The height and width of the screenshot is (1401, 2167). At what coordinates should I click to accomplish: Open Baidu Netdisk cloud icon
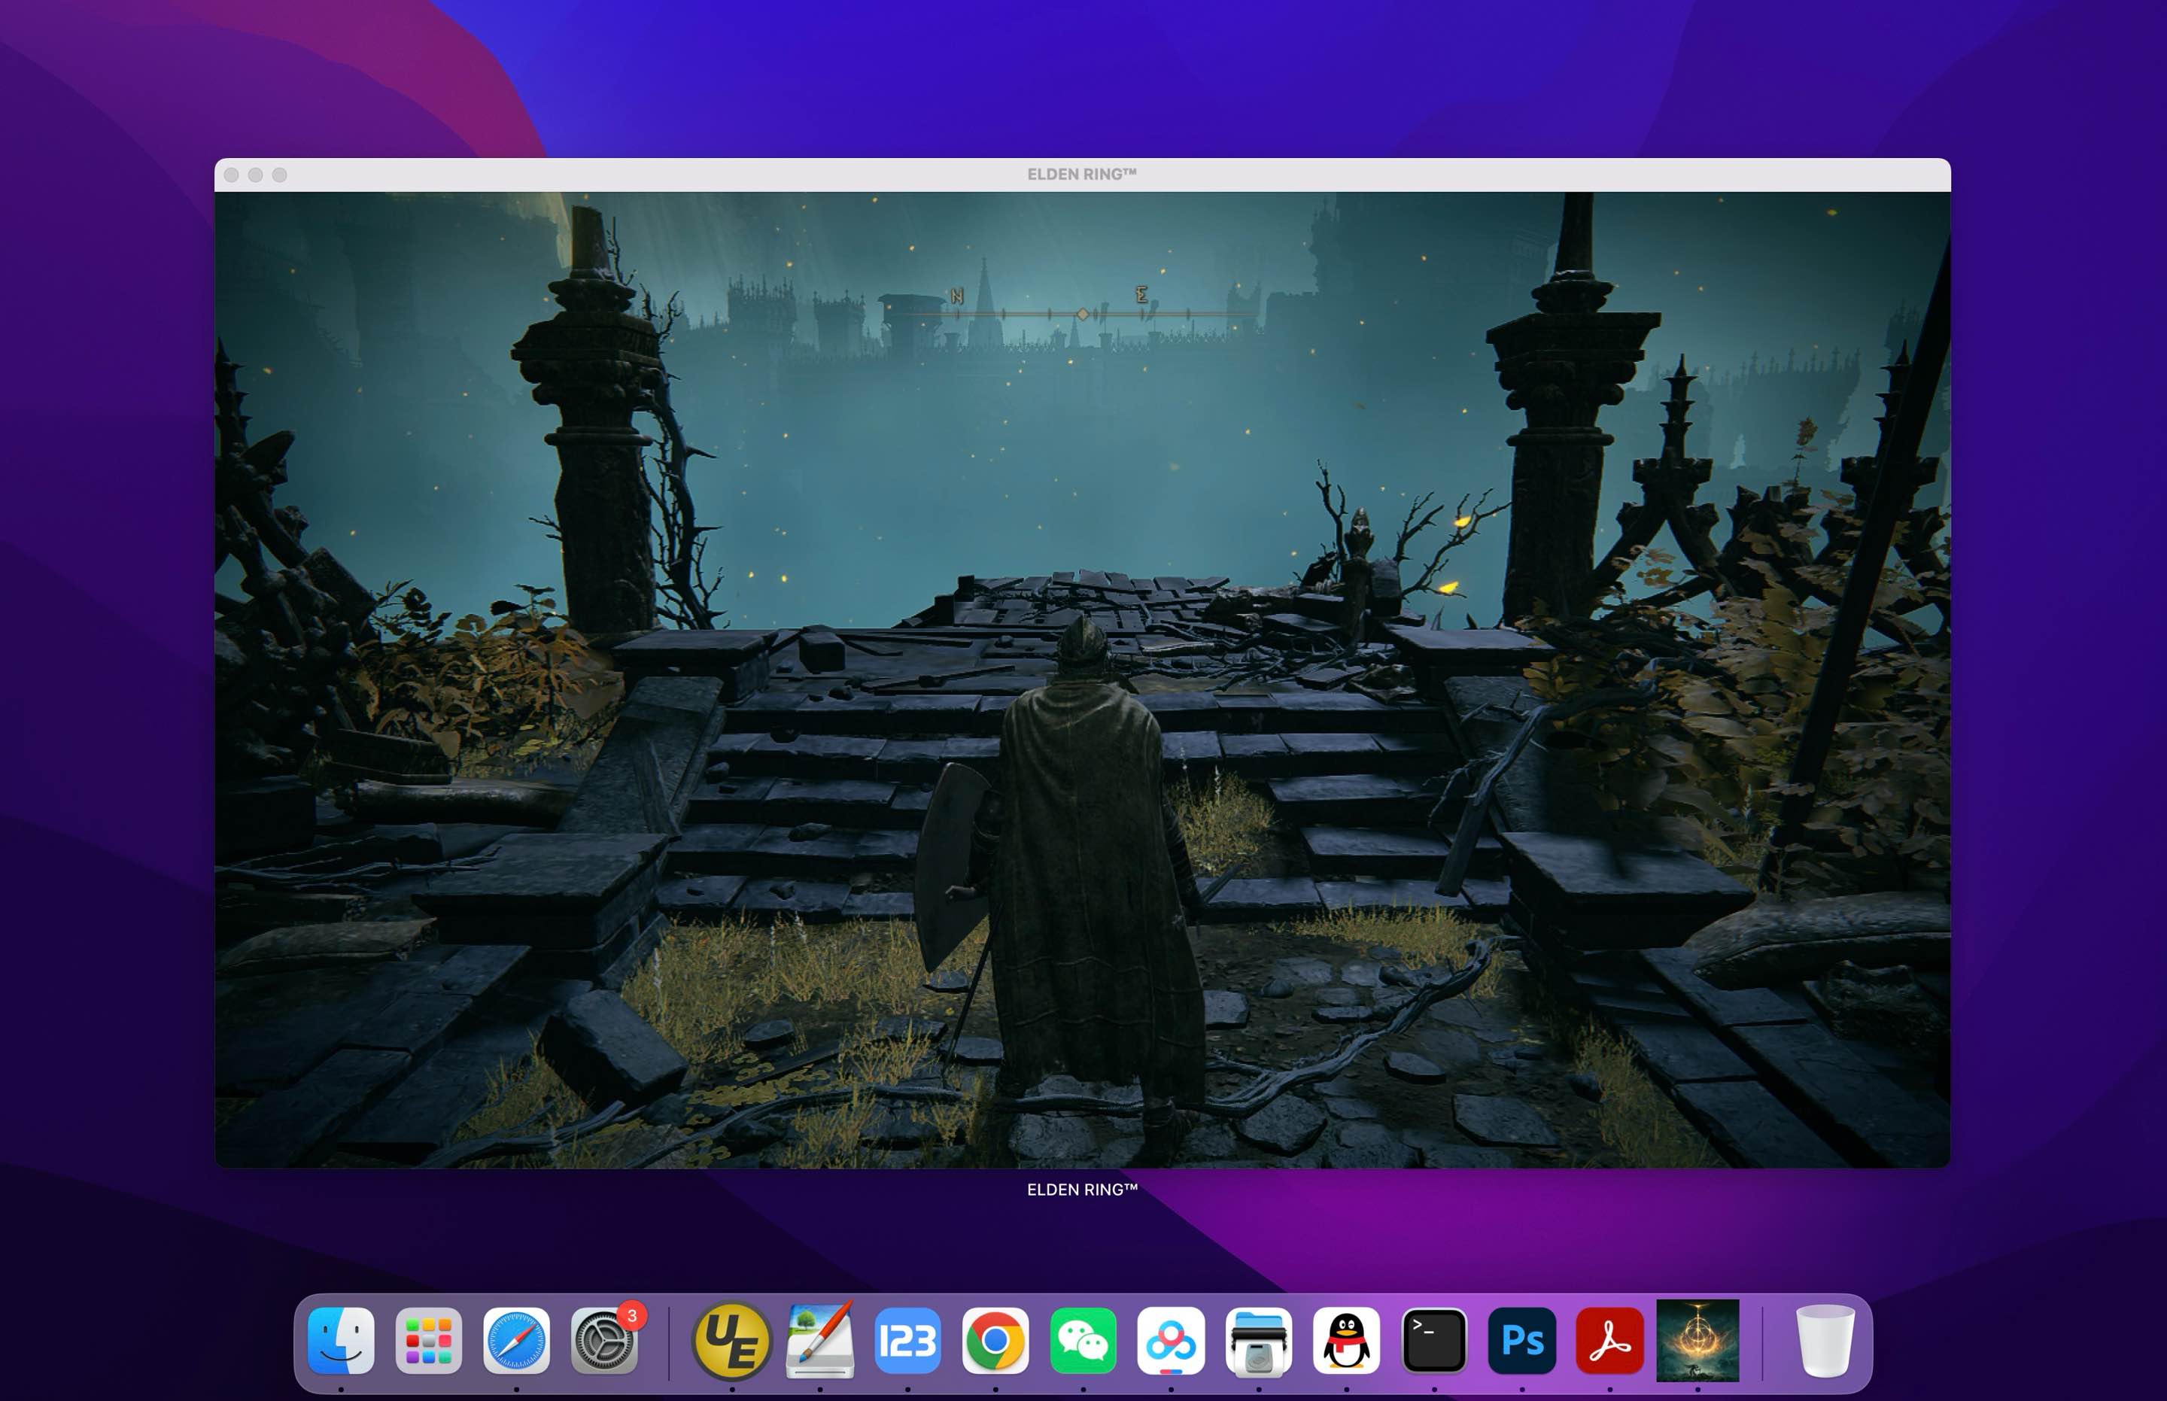(1171, 1340)
